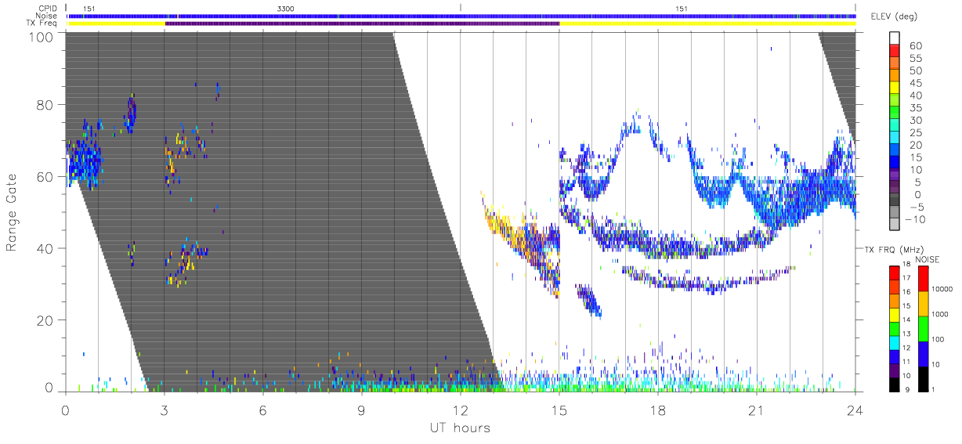
Task: Pick the yellow segment of ELEV color bar
Action: [894, 88]
